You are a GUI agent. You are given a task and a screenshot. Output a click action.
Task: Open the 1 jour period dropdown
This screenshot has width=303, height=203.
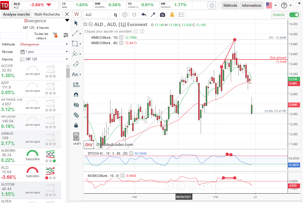[x=44, y=52]
